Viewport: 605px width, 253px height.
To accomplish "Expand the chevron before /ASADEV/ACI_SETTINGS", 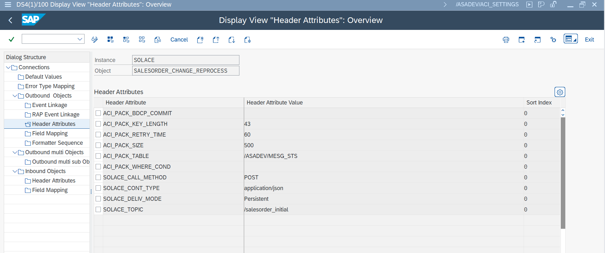I will [445, 4].
